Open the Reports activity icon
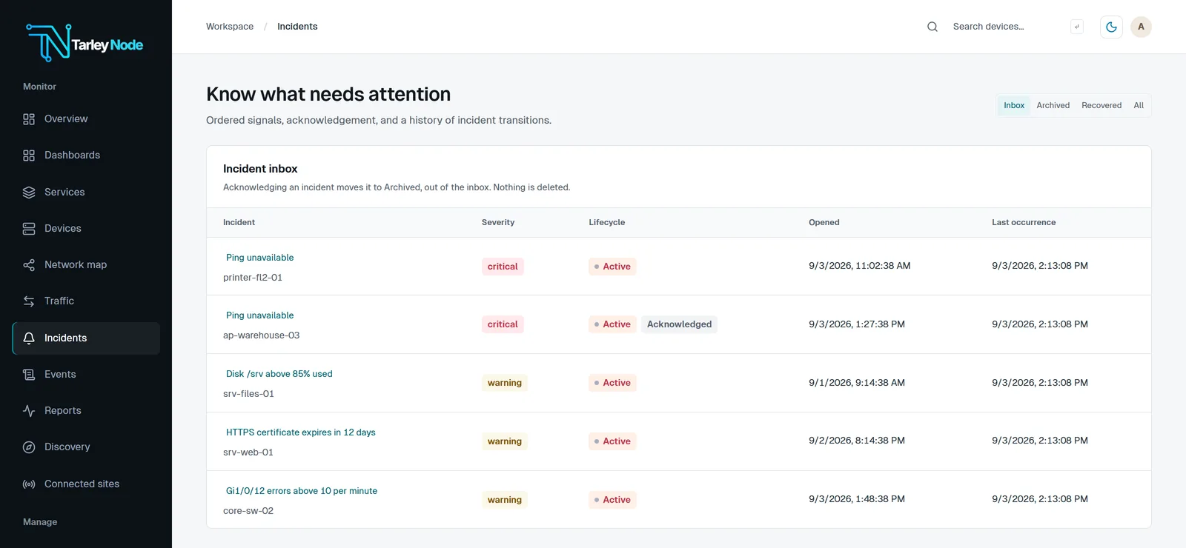Image resolution: width=1186 pixels, height=548 pixels. pos(29,411)
